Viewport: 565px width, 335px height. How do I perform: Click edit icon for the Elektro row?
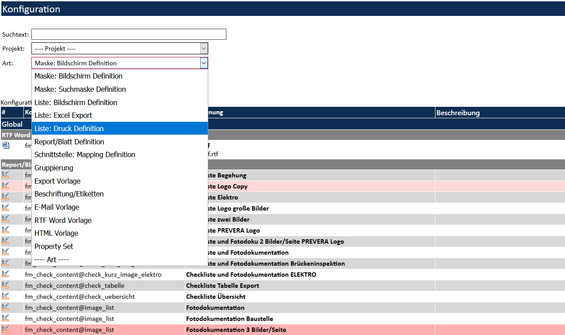click(5, 196)
